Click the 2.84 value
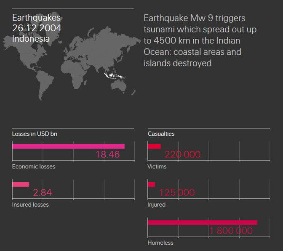Screen dimensions: 283x251 (x=43, y=192)
